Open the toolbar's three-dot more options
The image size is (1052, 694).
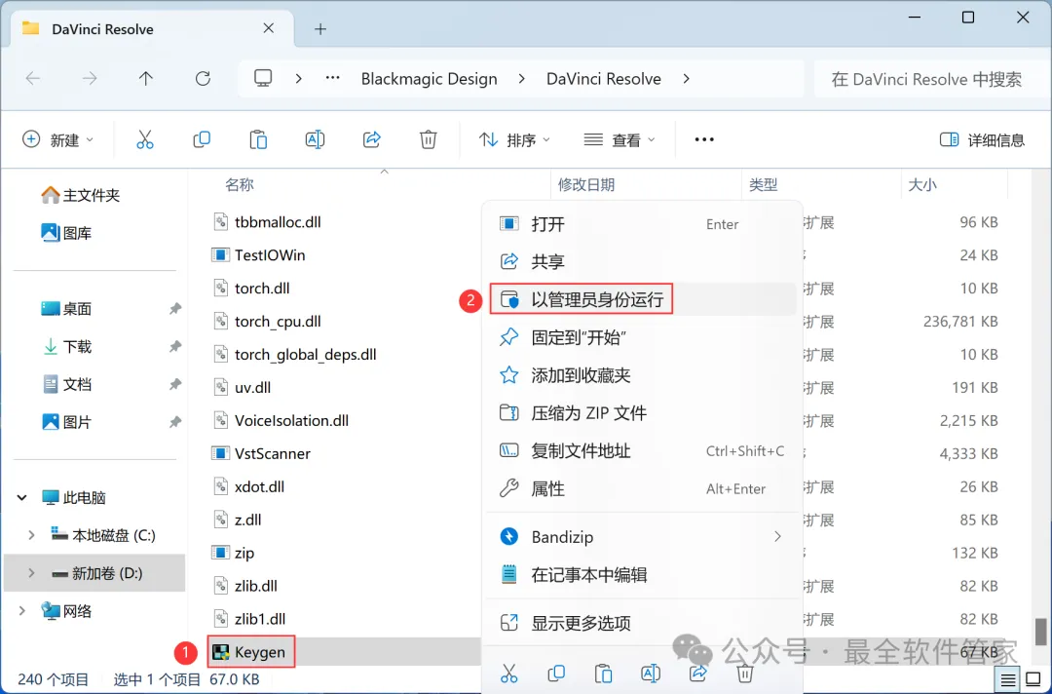click(x=704, y=139)
